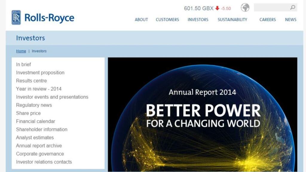The image size is (306, 172).
Task: Select Investors in top navigation
Action: click(x=198, y=20)
